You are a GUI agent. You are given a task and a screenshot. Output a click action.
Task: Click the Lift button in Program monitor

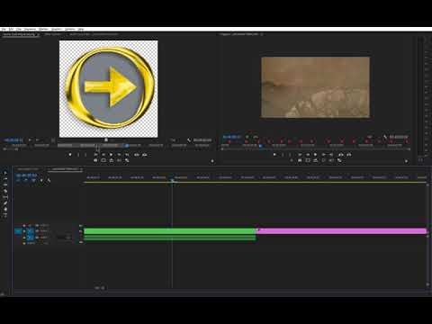pos(341,155)
